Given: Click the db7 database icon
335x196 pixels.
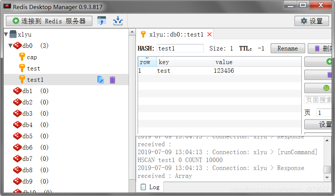Looking at the screenshot, I should coord(17,159).
